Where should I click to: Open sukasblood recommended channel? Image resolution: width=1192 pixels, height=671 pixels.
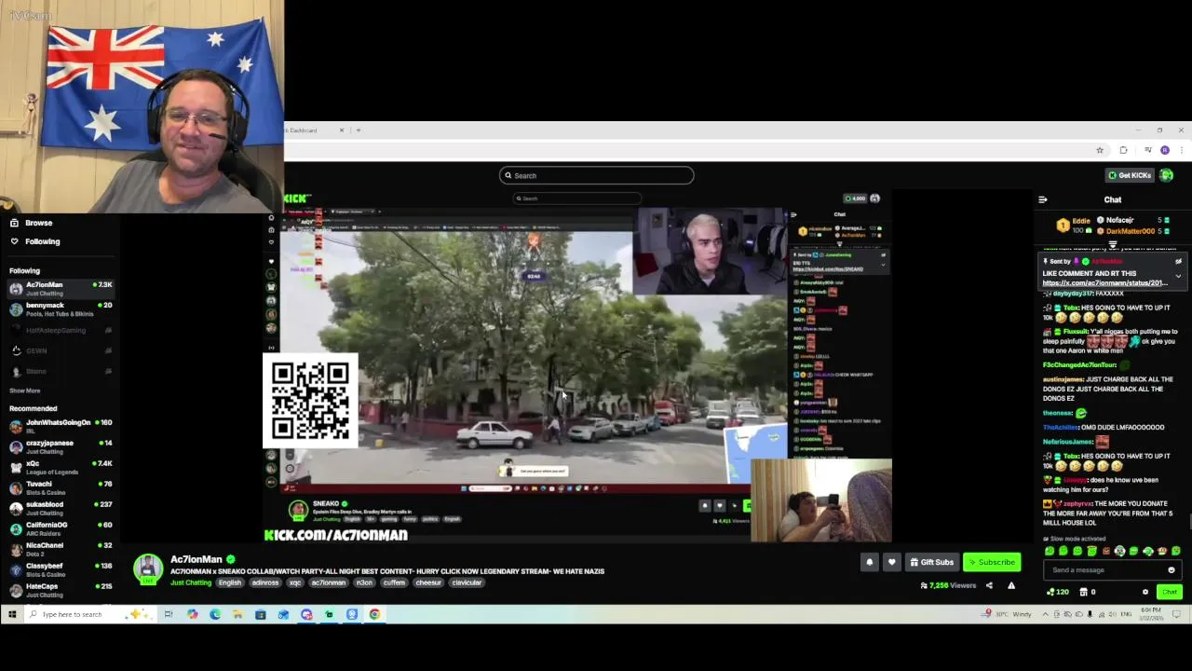pos(60,509)
